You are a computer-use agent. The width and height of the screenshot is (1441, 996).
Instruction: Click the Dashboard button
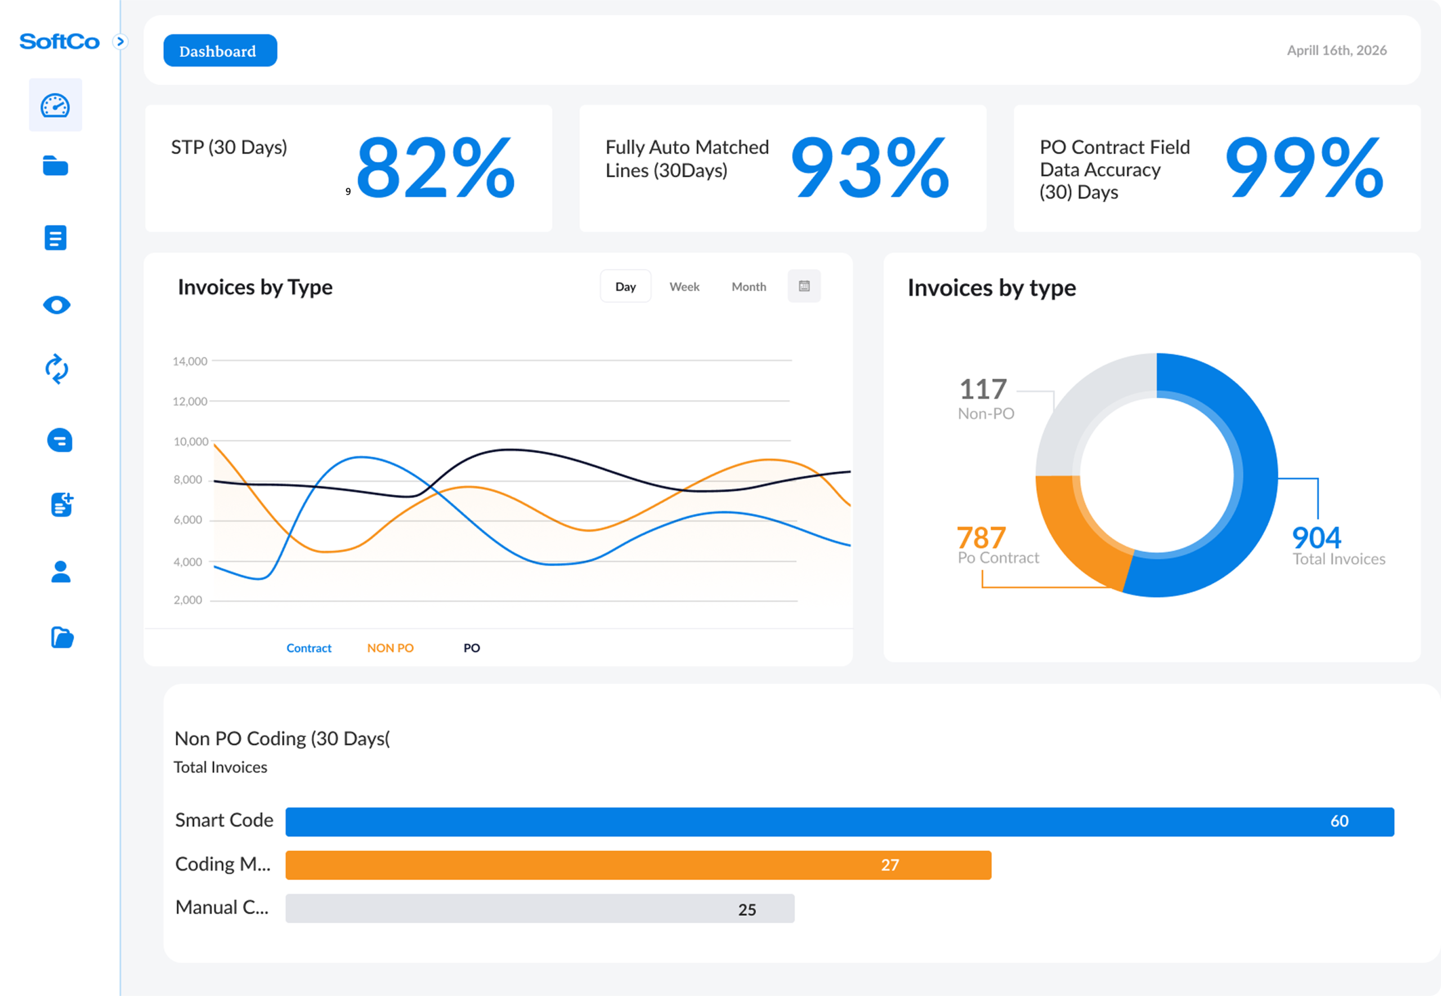point(220,51)
